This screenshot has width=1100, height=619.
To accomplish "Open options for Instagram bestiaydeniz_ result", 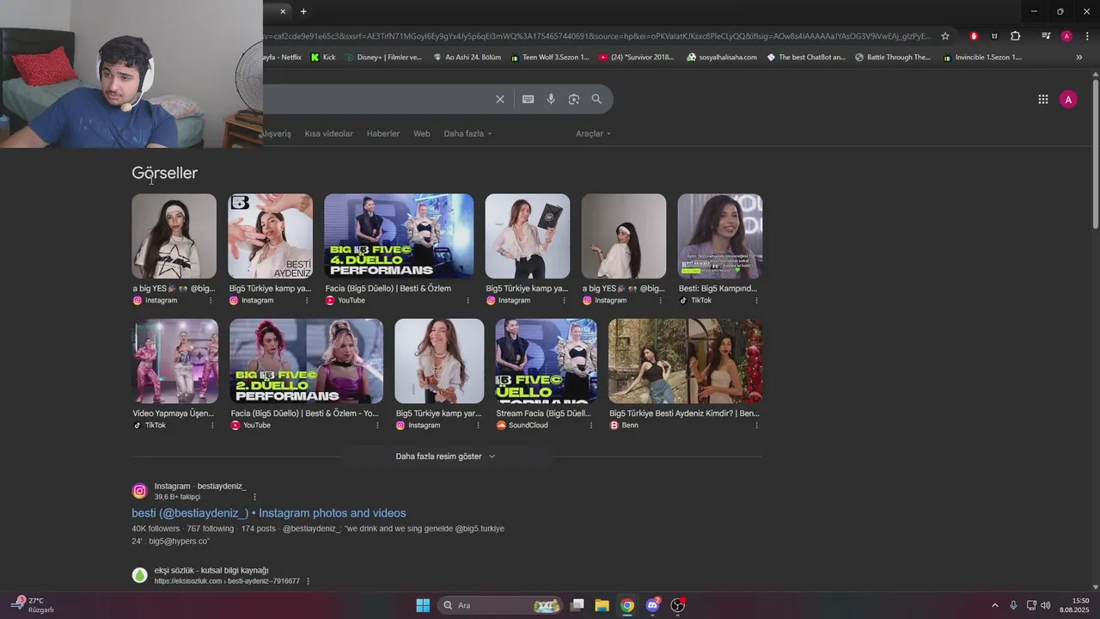I will coord(254,497).
